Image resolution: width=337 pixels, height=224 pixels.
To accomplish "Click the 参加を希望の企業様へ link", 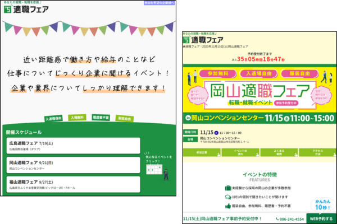I will coord(161,3).
